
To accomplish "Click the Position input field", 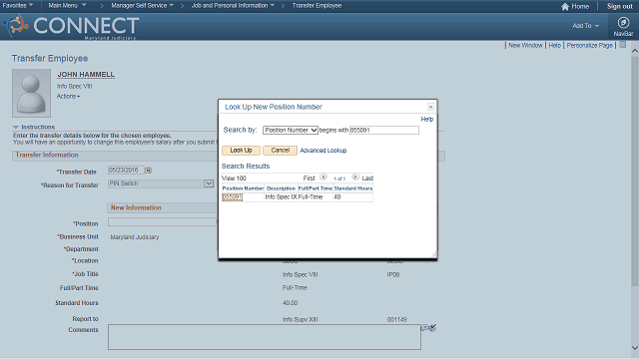I will pos(162,221).
